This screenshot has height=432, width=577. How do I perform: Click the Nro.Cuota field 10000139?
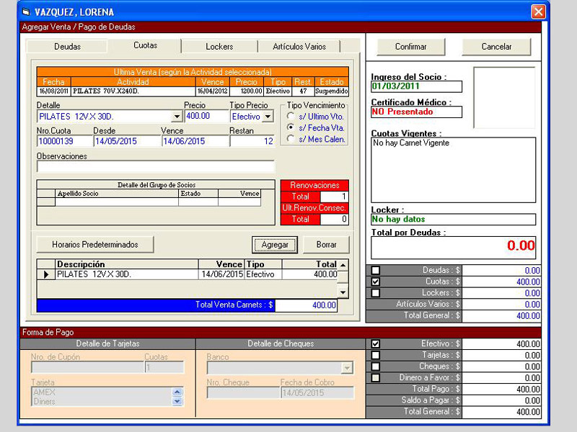pos(64,141)
